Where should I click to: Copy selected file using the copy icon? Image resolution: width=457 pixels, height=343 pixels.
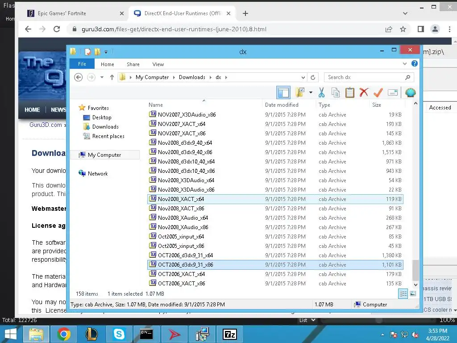click(336, 93)
